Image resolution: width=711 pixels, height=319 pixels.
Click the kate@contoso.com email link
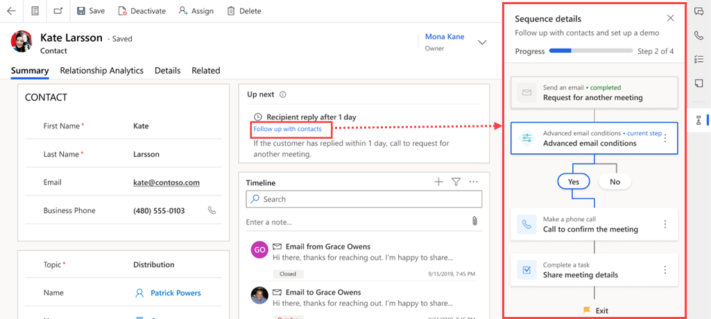pos(166,182)
